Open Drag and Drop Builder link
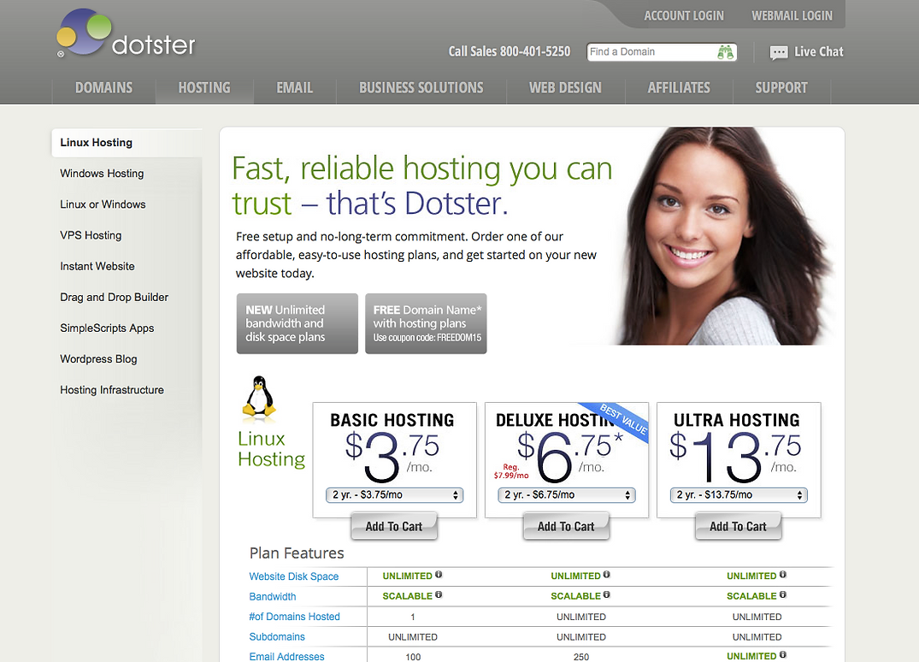The width and height of the screenshot is (919, 662). pos(115,298)
